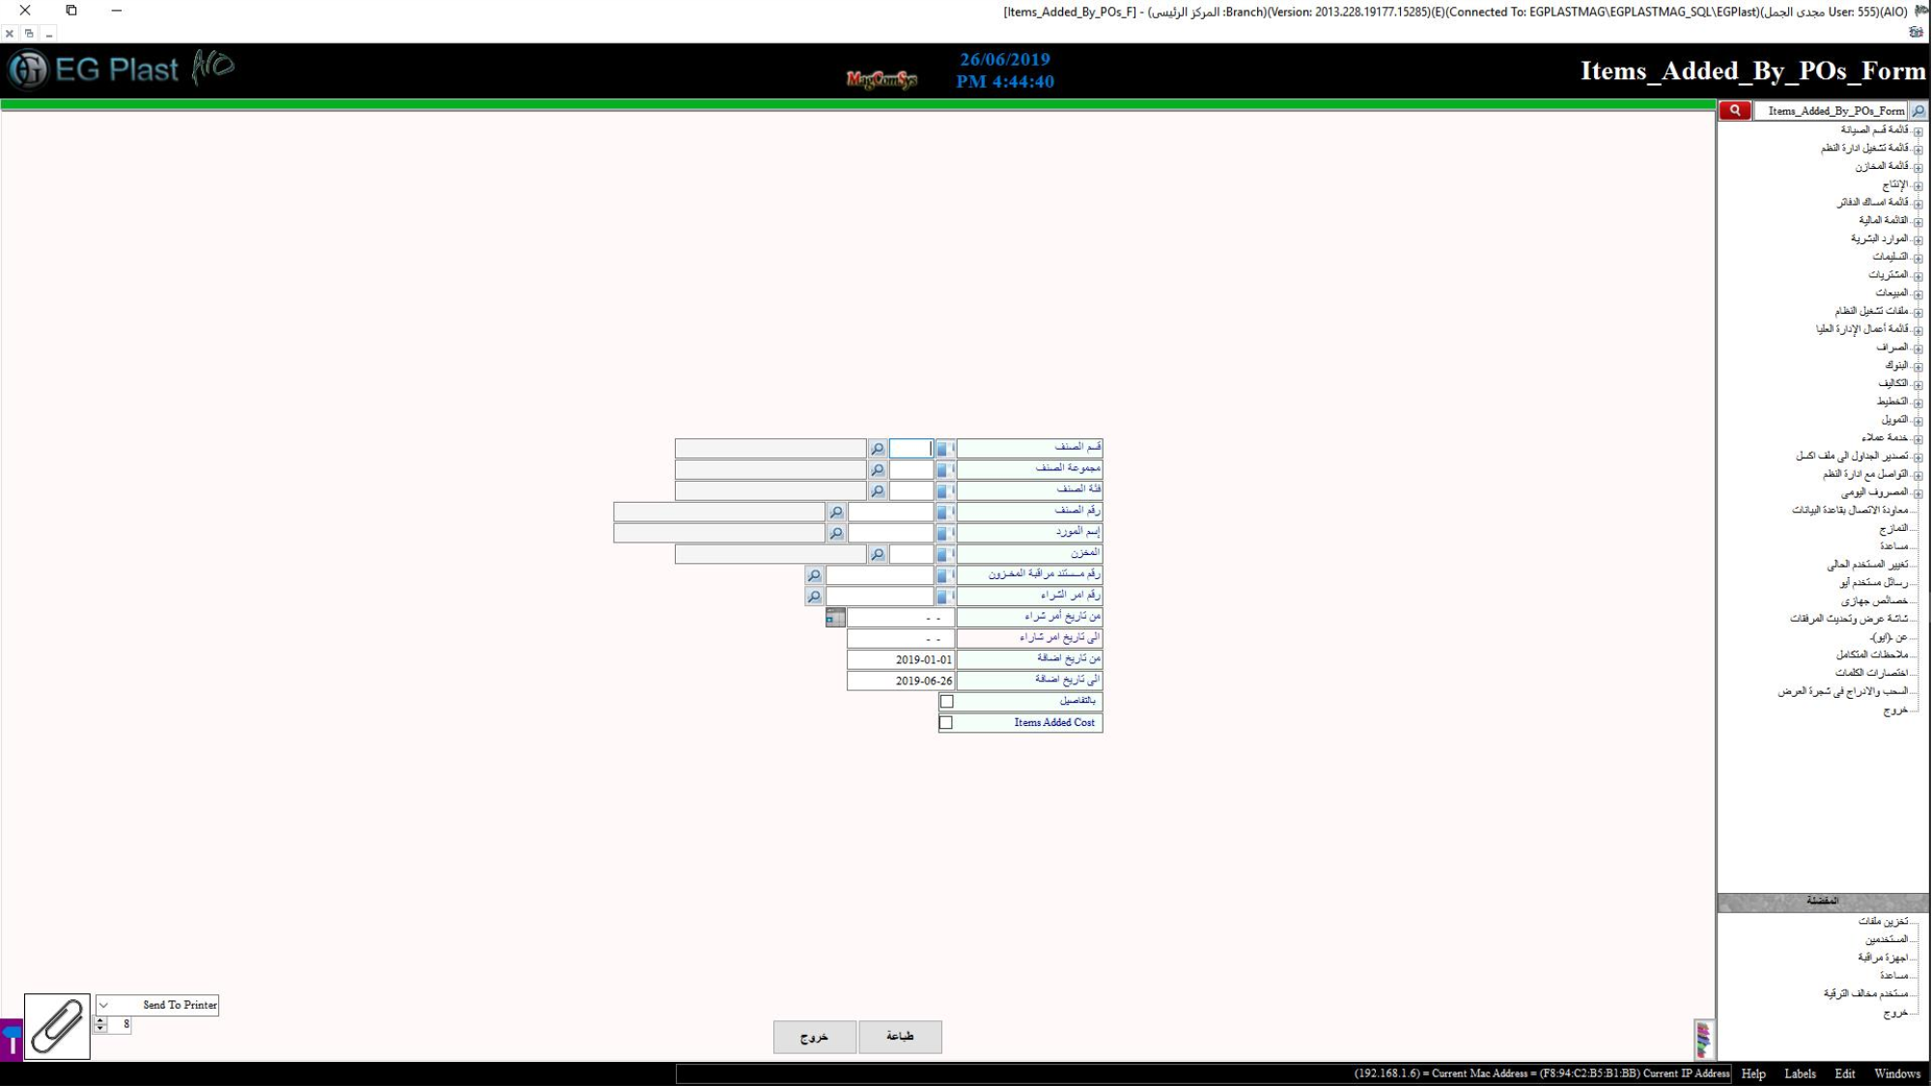Expand قائمة قسم الصيانة tree node

click(x=1917, y=131)
